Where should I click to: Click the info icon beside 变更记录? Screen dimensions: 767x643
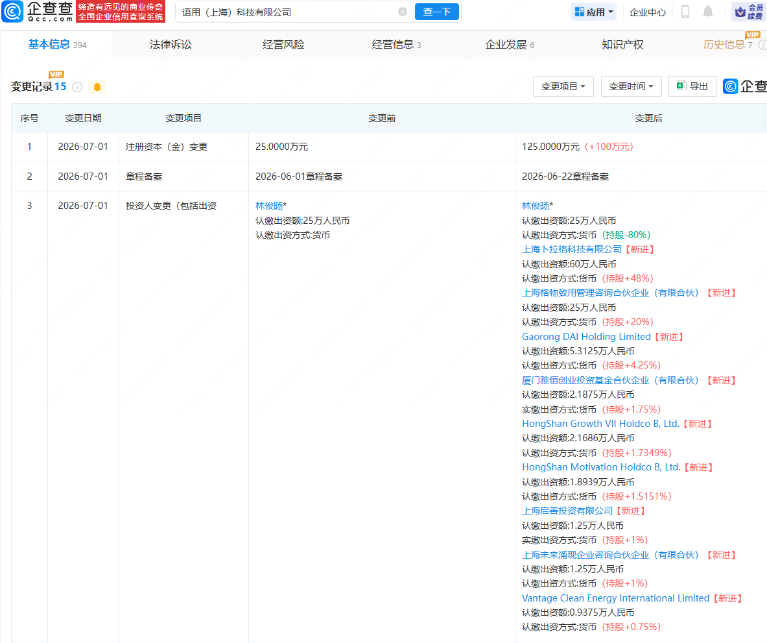77,87
